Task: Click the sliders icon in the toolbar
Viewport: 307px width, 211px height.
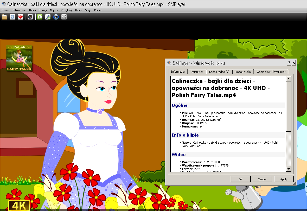Action: (64, 17)
